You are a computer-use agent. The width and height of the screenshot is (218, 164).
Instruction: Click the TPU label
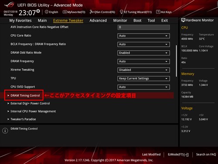[x=13, y=78]
